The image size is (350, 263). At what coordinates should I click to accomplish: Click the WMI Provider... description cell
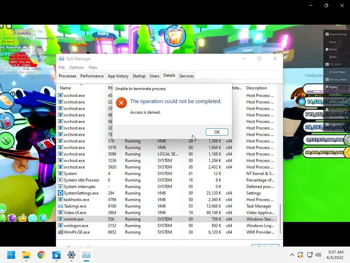coord(260,232)
